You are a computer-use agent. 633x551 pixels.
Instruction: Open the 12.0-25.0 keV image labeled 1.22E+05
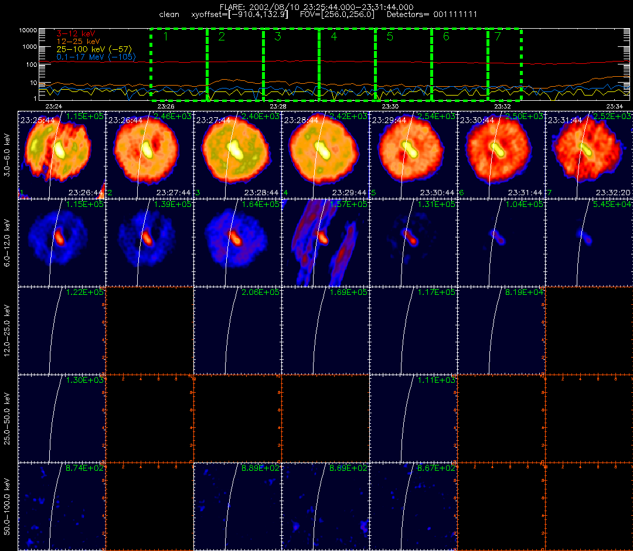pos(62,331)
